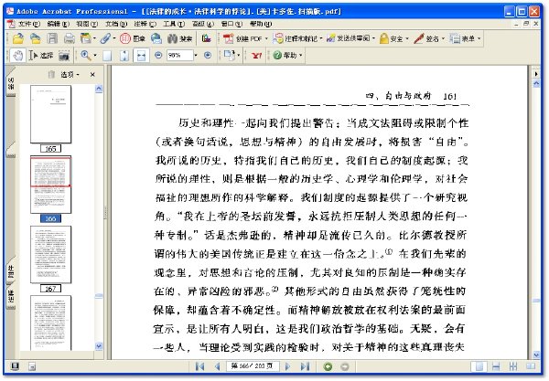Open the attach file paperclip tool

(x=105, y=38)
